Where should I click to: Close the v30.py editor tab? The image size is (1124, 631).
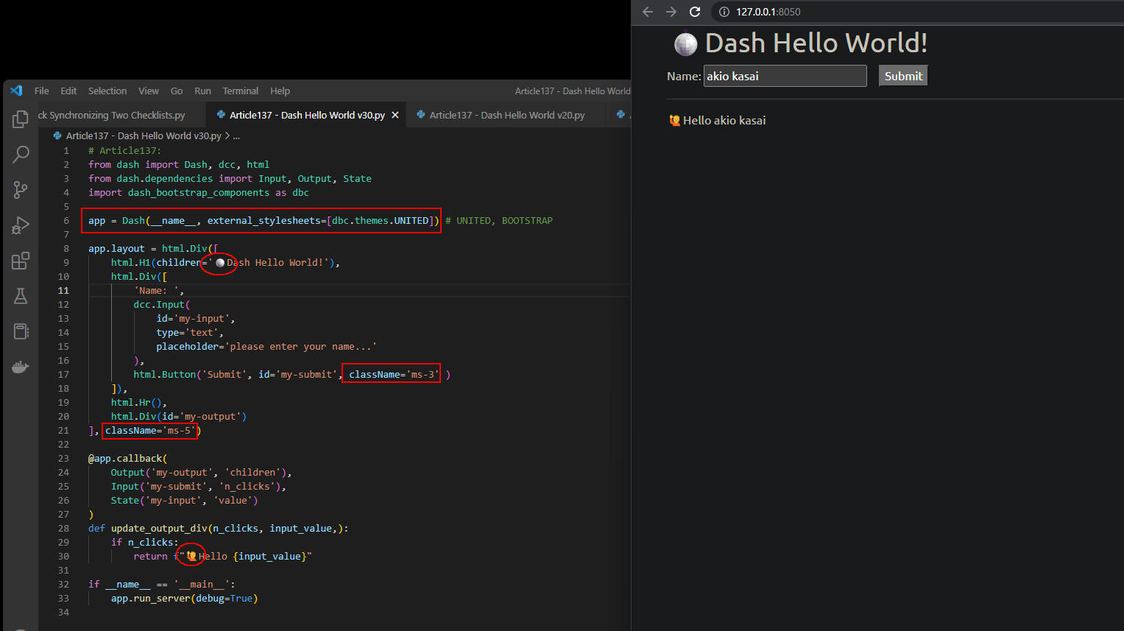(x=395, y=115)
